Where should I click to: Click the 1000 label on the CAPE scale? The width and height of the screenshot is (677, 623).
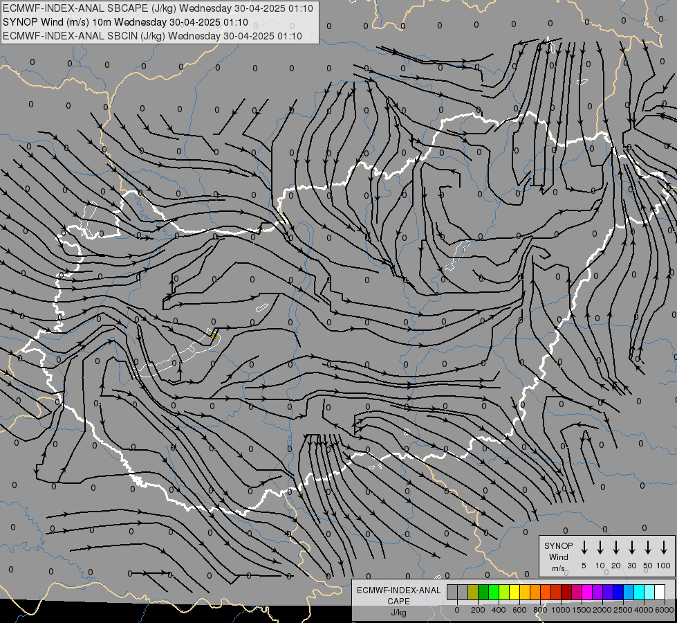pos(560,610)
